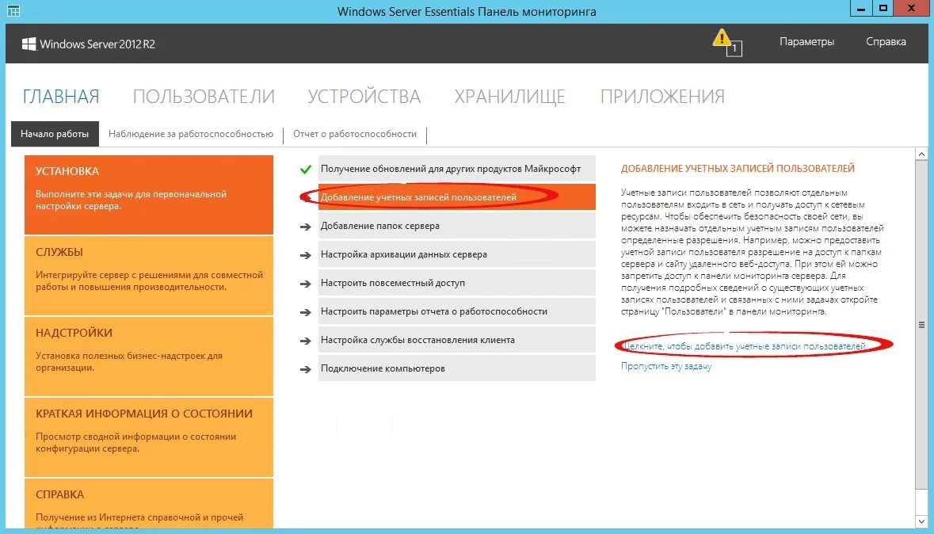934x534 pixels.
Task: Click the dashboard window icon in title bar
Action: [13, 11]
